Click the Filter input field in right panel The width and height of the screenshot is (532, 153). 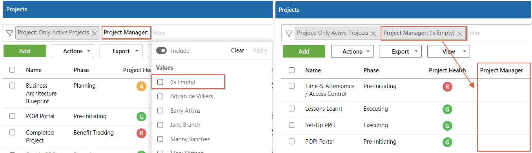coord(498,33)
